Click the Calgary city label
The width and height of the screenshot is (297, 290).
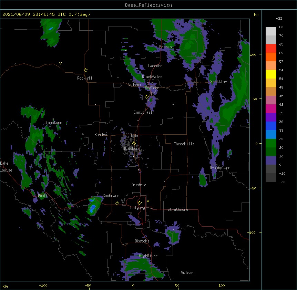(x=137, y=208)
